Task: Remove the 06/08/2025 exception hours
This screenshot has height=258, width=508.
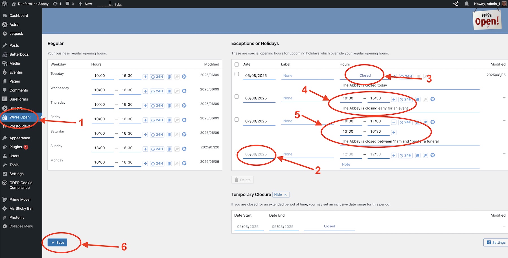Action: (433, 99)
